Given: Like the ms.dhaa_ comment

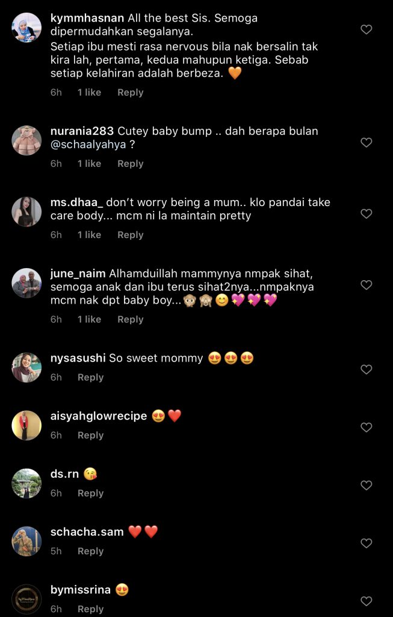Looking at the screenshot, I should [367, 214].
